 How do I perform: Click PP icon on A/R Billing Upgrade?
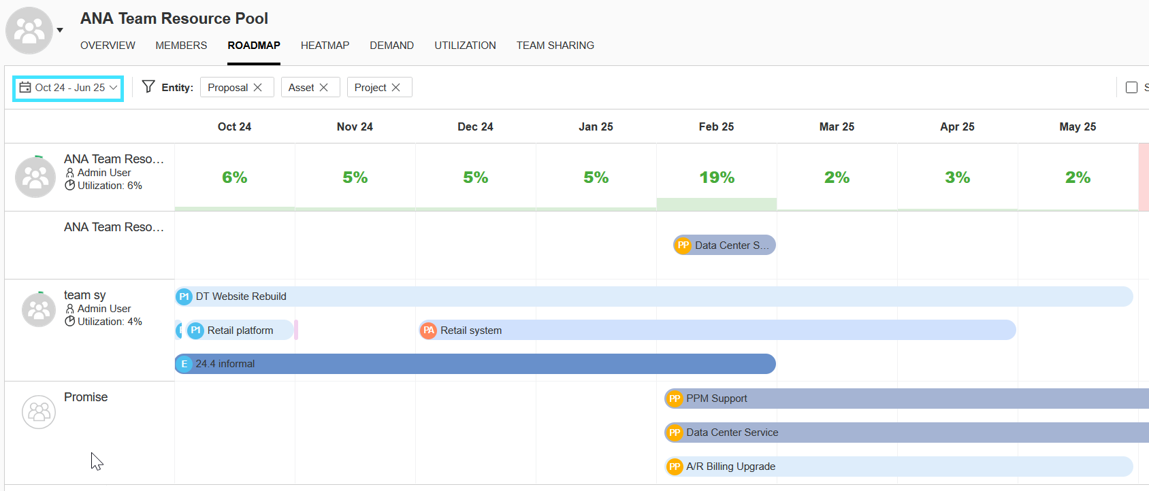coord(675,467)
